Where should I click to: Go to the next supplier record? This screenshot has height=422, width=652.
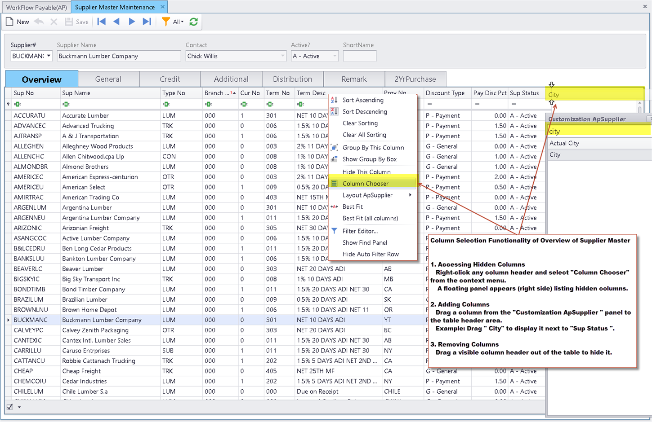tap(132, 22)
